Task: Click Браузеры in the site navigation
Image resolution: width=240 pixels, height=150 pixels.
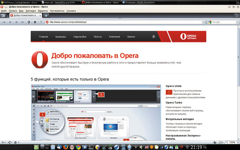Action: tap(61, 37)
